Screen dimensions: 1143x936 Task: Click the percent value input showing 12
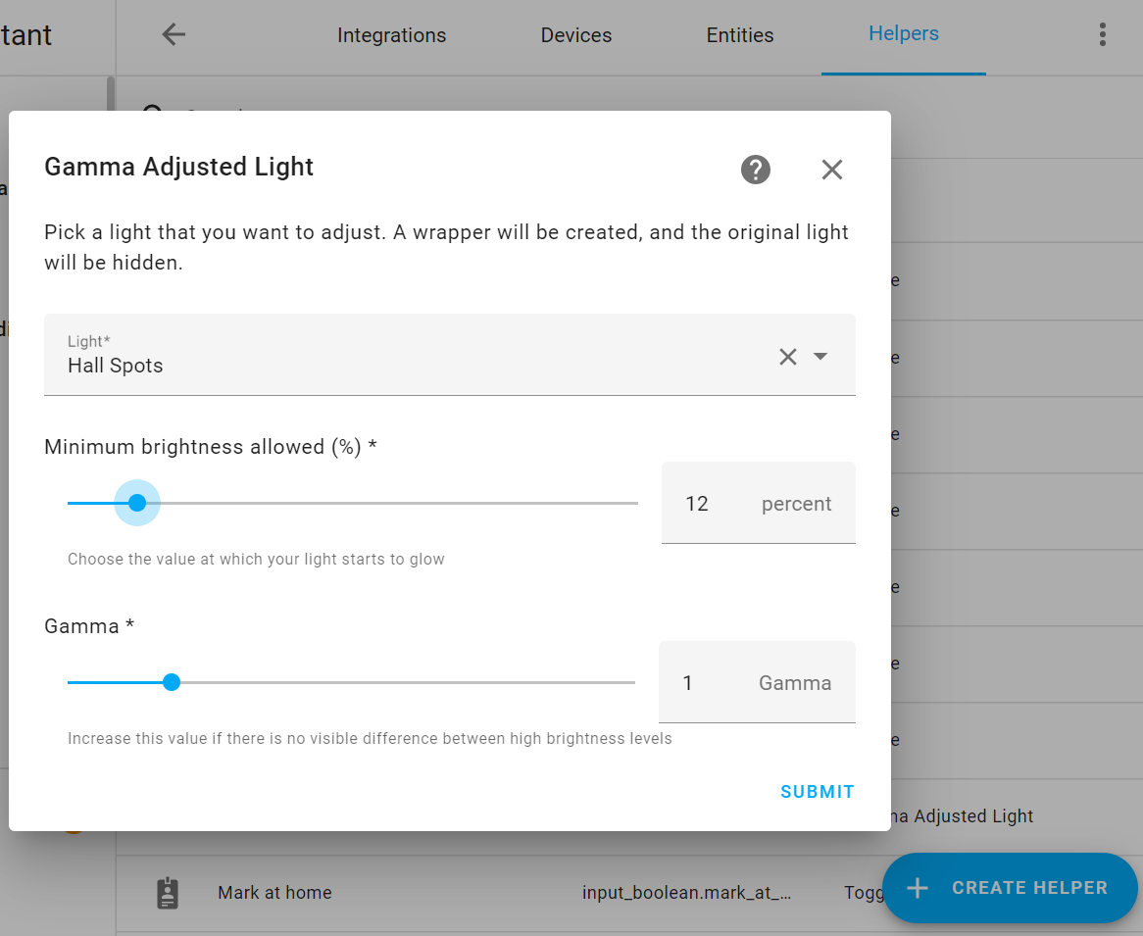click(697, 503)
